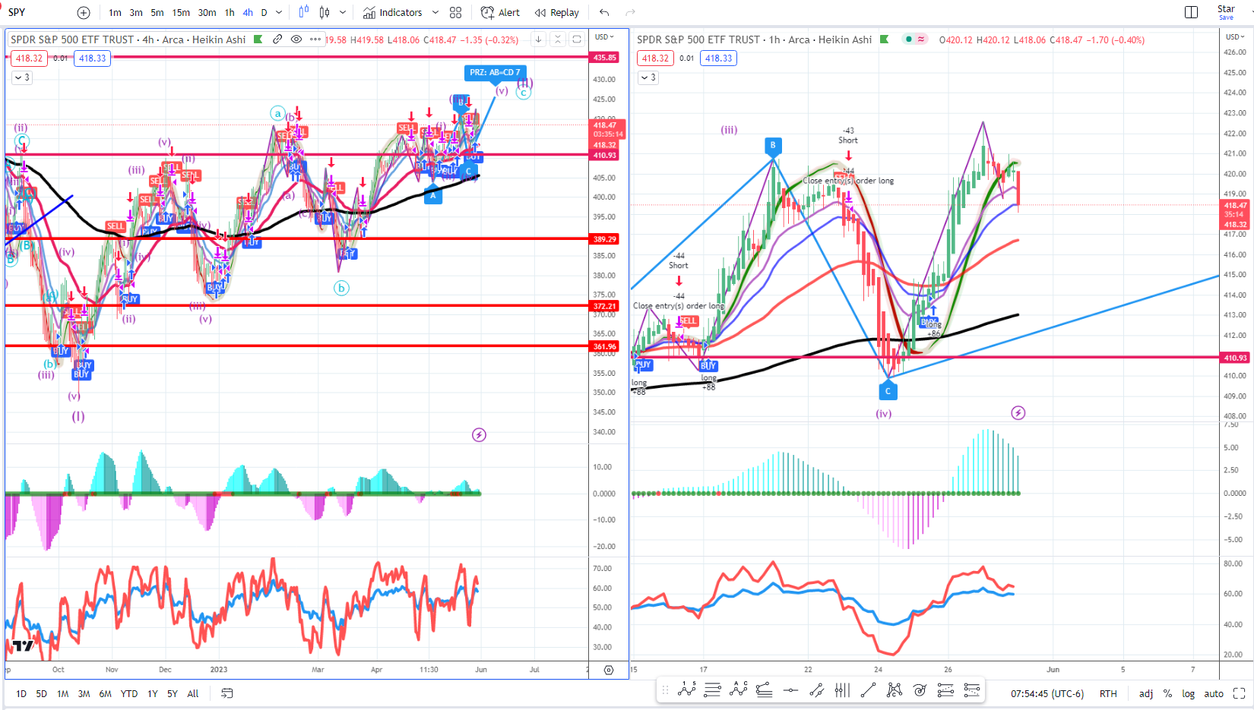This screenshot has height=710, width=1254.
Task: Select the YTD date range
Action: coord(129,693)
